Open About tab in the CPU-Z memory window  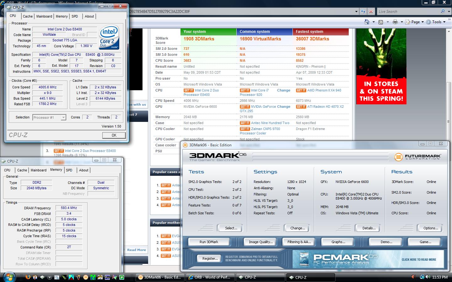coord(83,170)
